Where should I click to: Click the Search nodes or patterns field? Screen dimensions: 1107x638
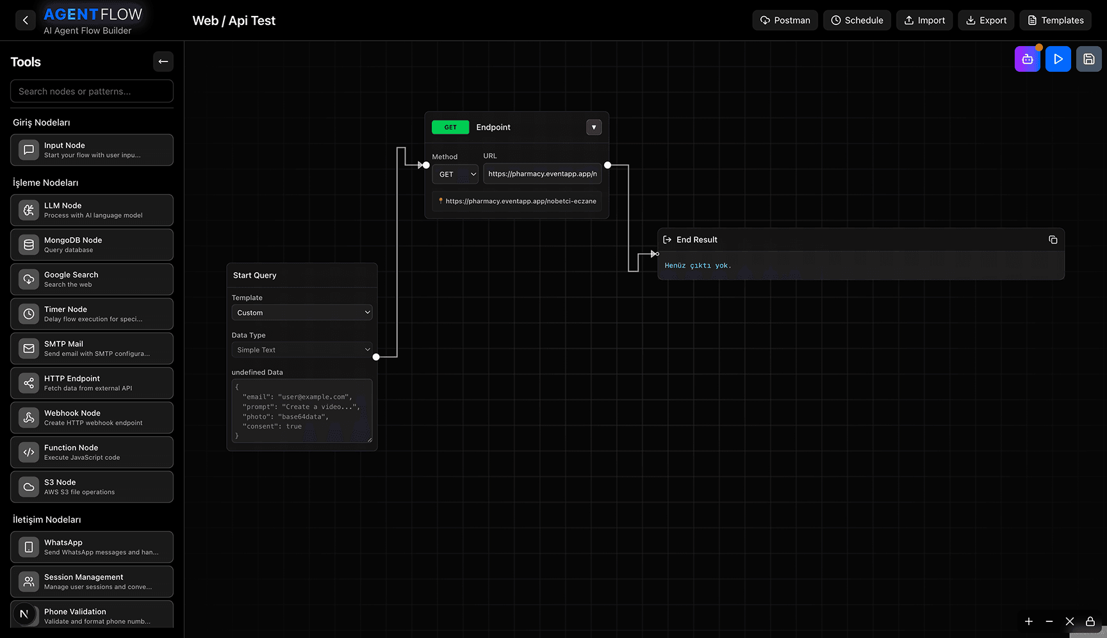pos(92,91)
